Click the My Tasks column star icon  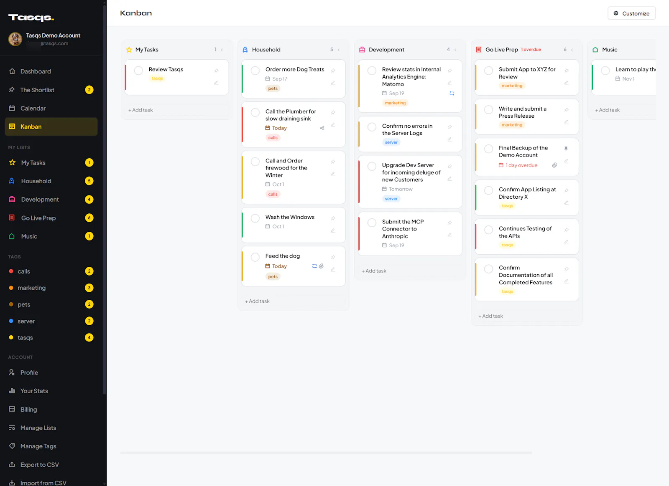129,50
